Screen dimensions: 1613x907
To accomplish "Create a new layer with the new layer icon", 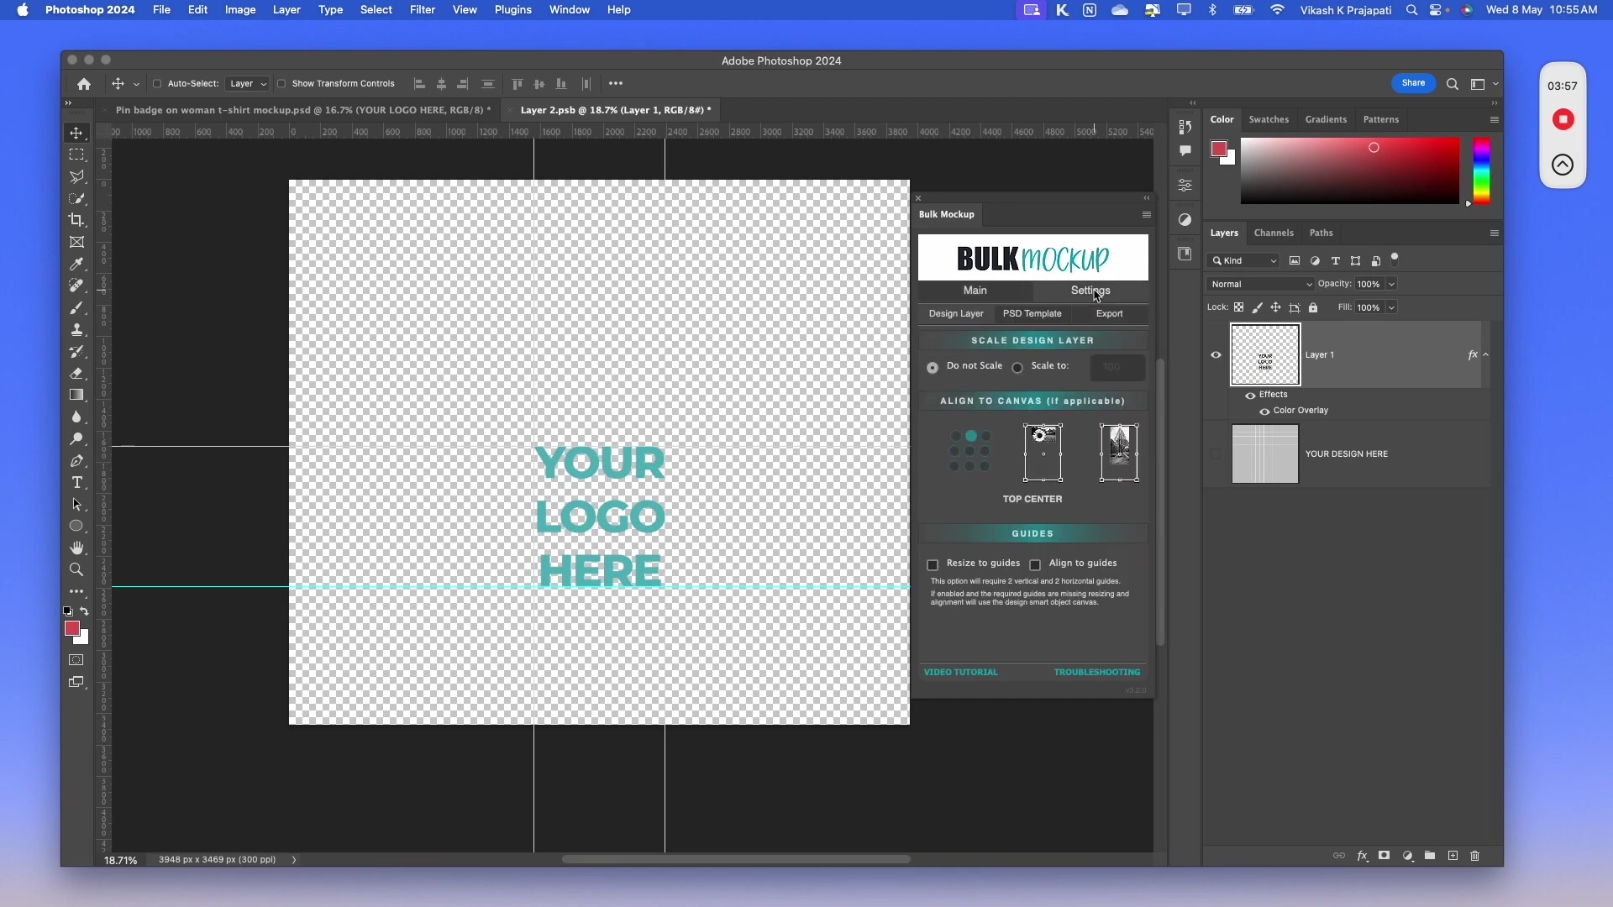I will click(x=1453, y=856).
